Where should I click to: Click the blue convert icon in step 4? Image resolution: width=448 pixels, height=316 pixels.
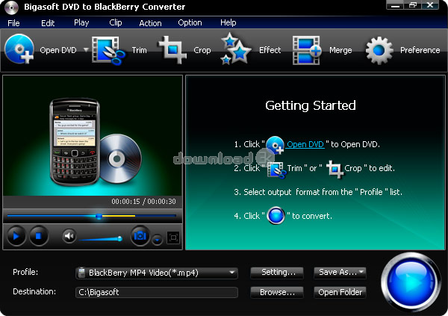(x=276, y=215)
